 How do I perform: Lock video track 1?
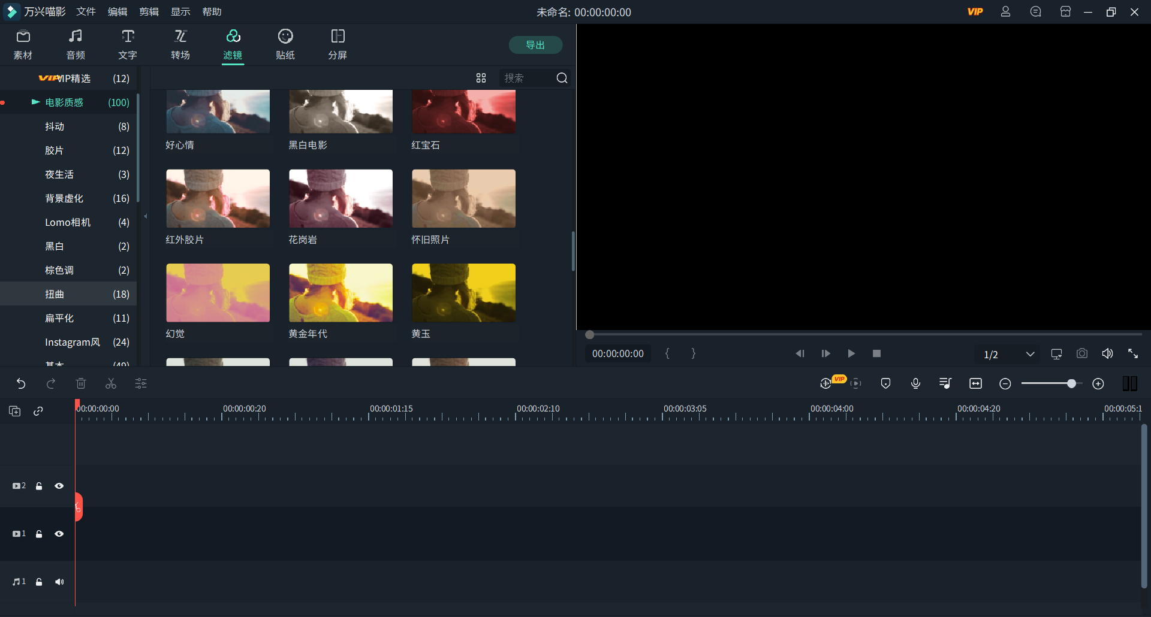coord(39,534)
